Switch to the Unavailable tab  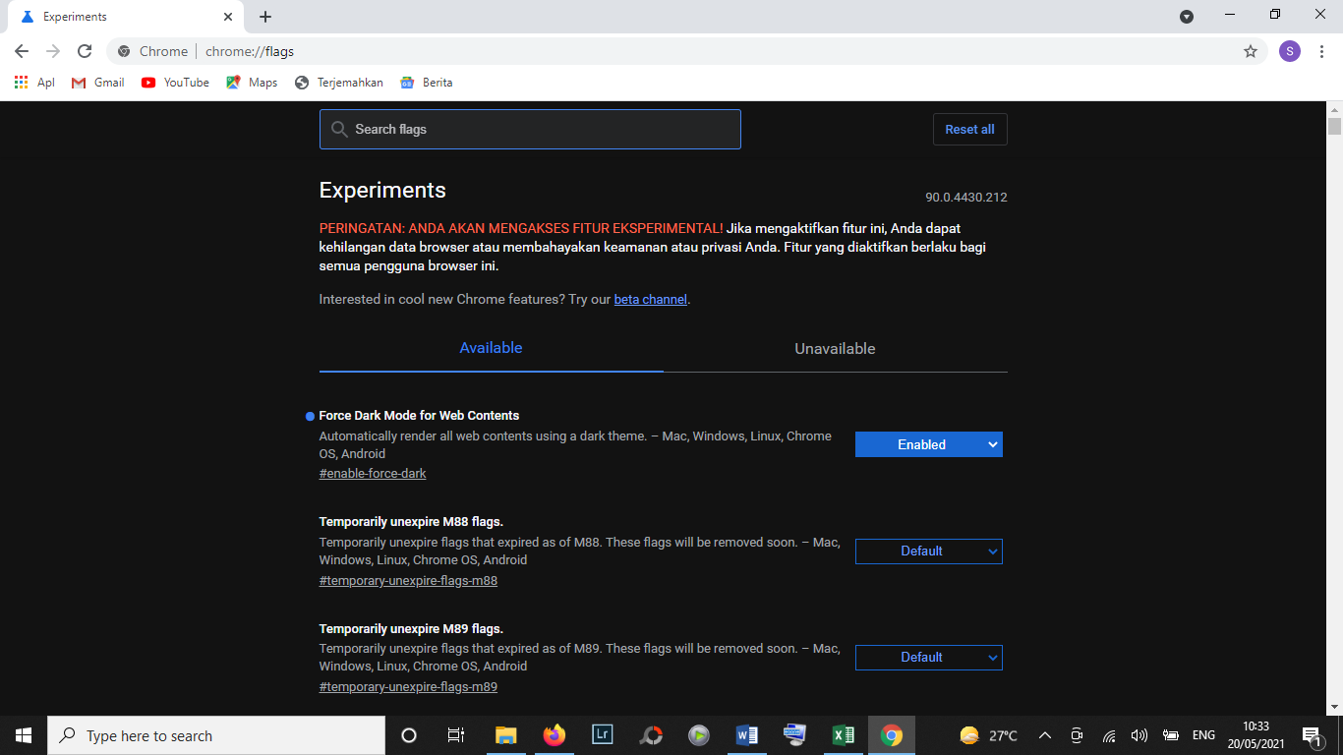(x=835, y=348)
